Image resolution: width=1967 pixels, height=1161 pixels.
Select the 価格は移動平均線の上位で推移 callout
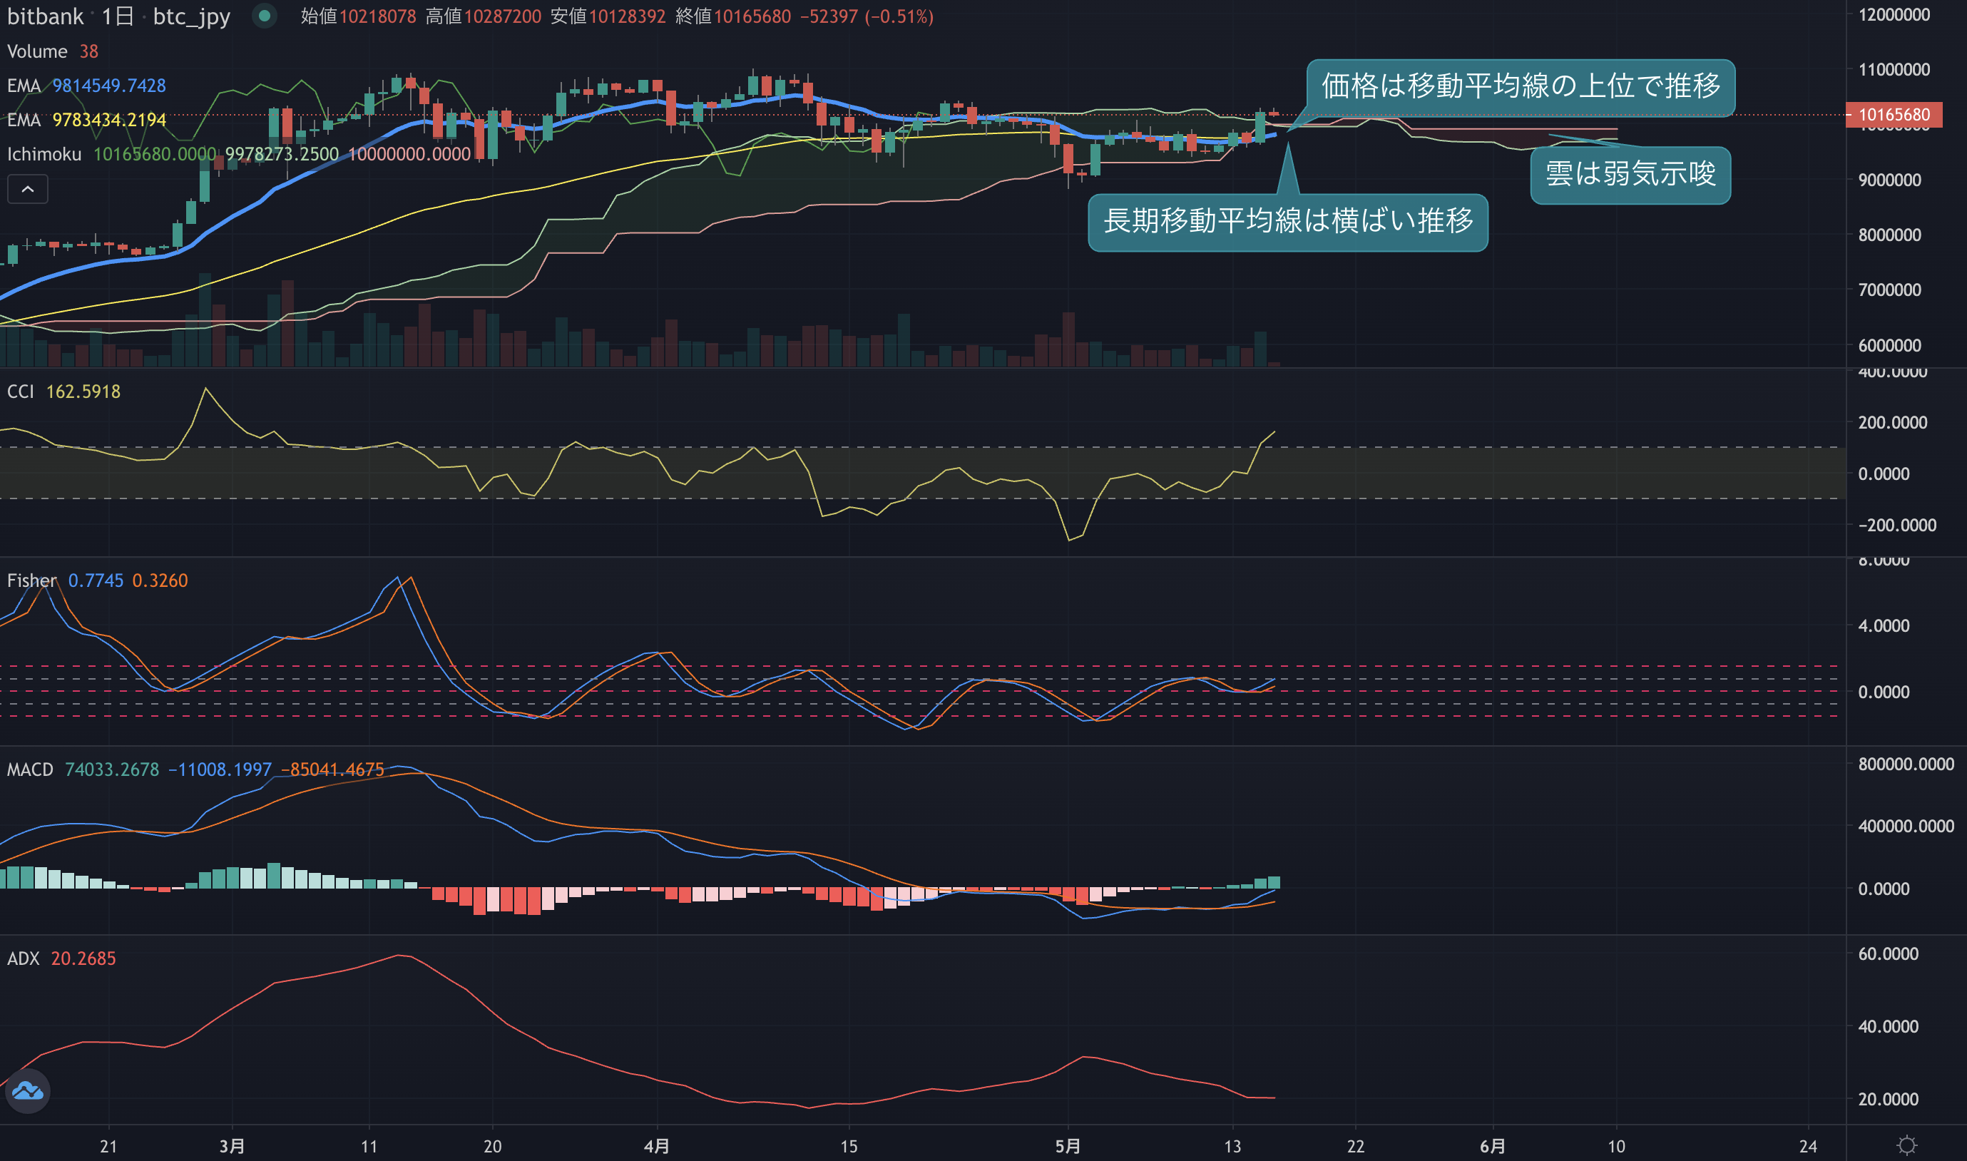point(1521,88)
